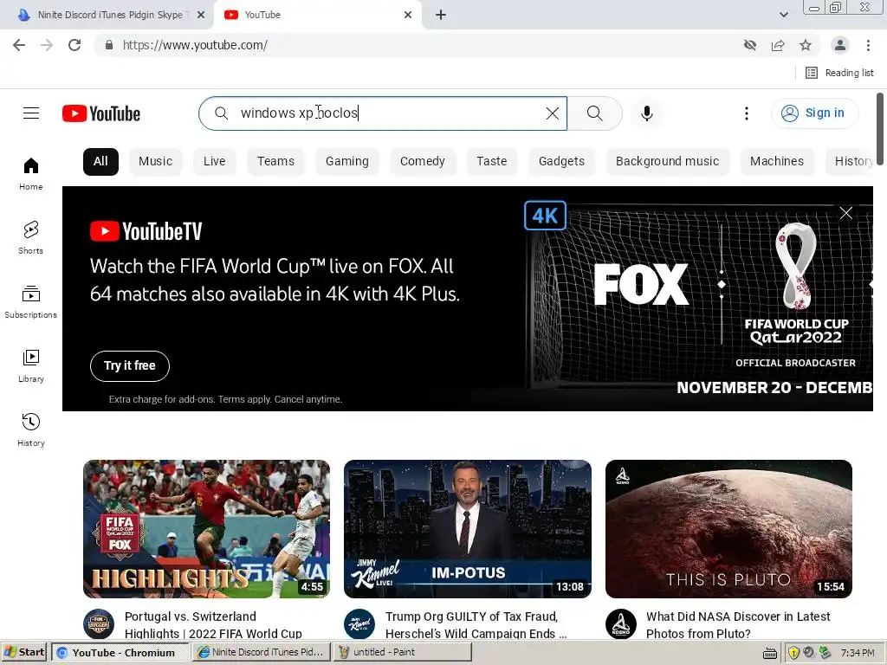The width and height of the screenshot is (887, 665).
Task: Click the page vertical scrollbar thumb
Action: pyautogui.click(x=880, y=129)
